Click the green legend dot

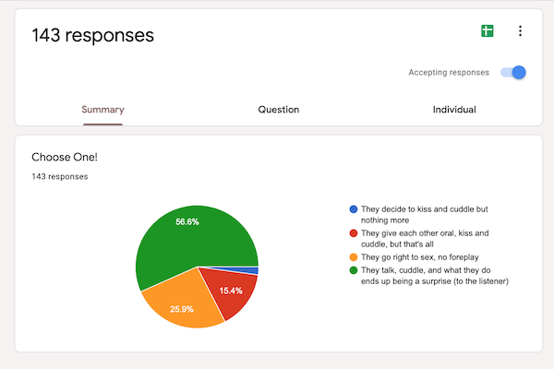coord(354,270)
